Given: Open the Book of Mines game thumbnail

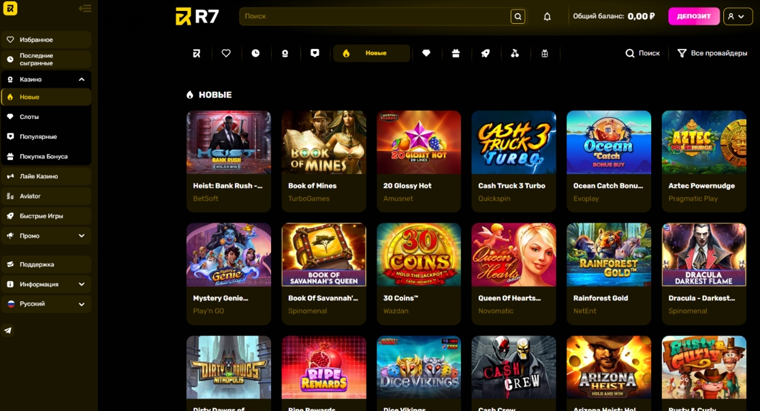Looking at the screenshot, I should [323, 142].
